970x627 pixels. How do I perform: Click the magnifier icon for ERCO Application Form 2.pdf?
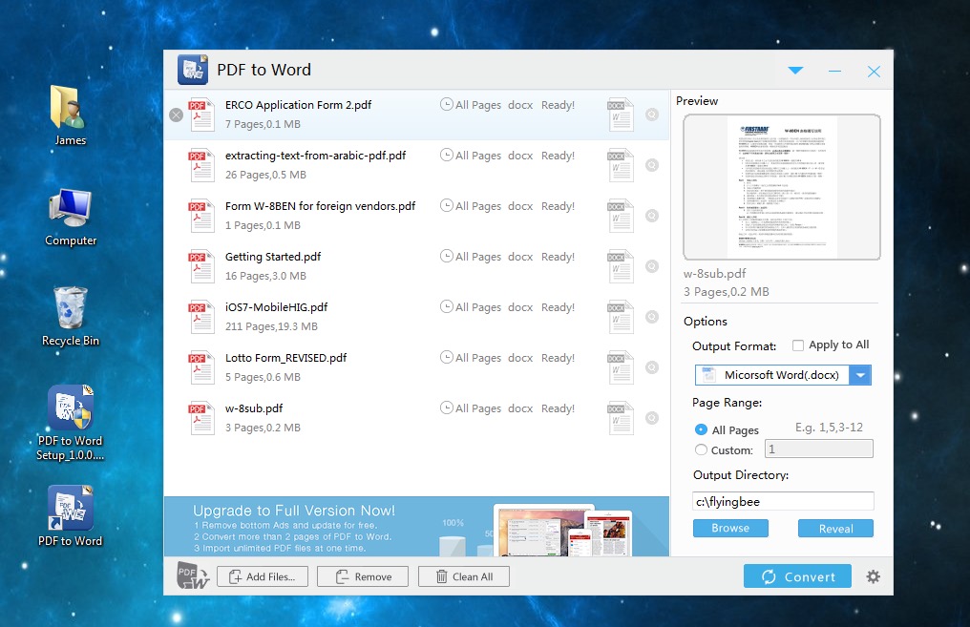click(652, 115)
